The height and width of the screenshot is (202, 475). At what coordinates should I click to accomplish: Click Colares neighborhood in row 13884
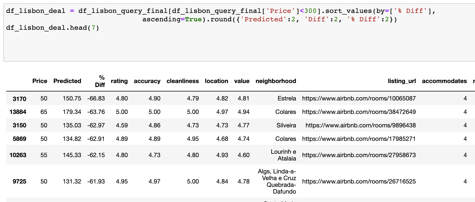click(x=286, y=112)
